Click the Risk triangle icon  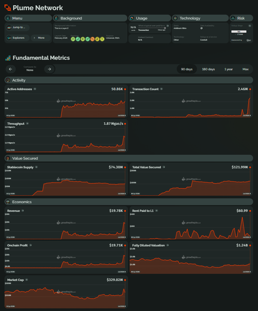pyautogui.click(x=233, y=18)
